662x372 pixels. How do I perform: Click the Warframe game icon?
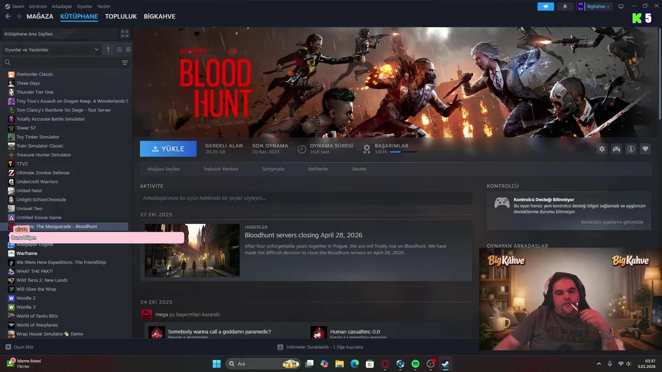[x=11, y=253]
